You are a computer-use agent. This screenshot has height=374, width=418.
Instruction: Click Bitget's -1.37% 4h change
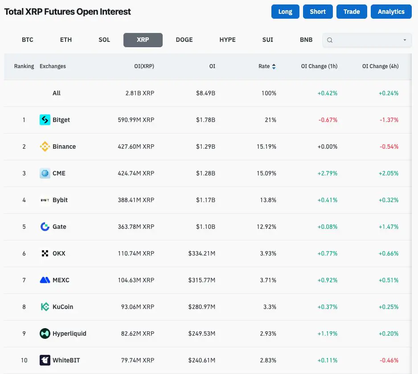coord(389,120)
